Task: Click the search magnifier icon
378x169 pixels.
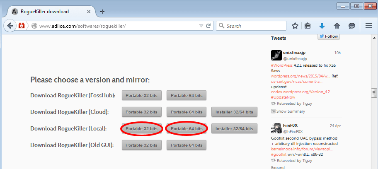Action: click(222, 26)
